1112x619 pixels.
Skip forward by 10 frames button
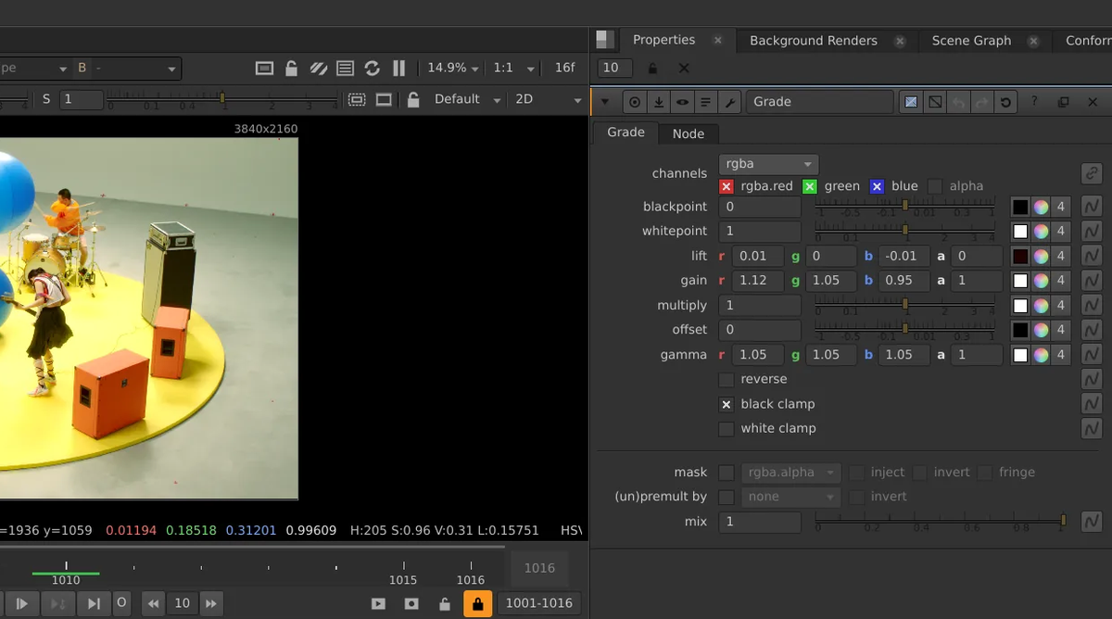[x=211, y=604]
